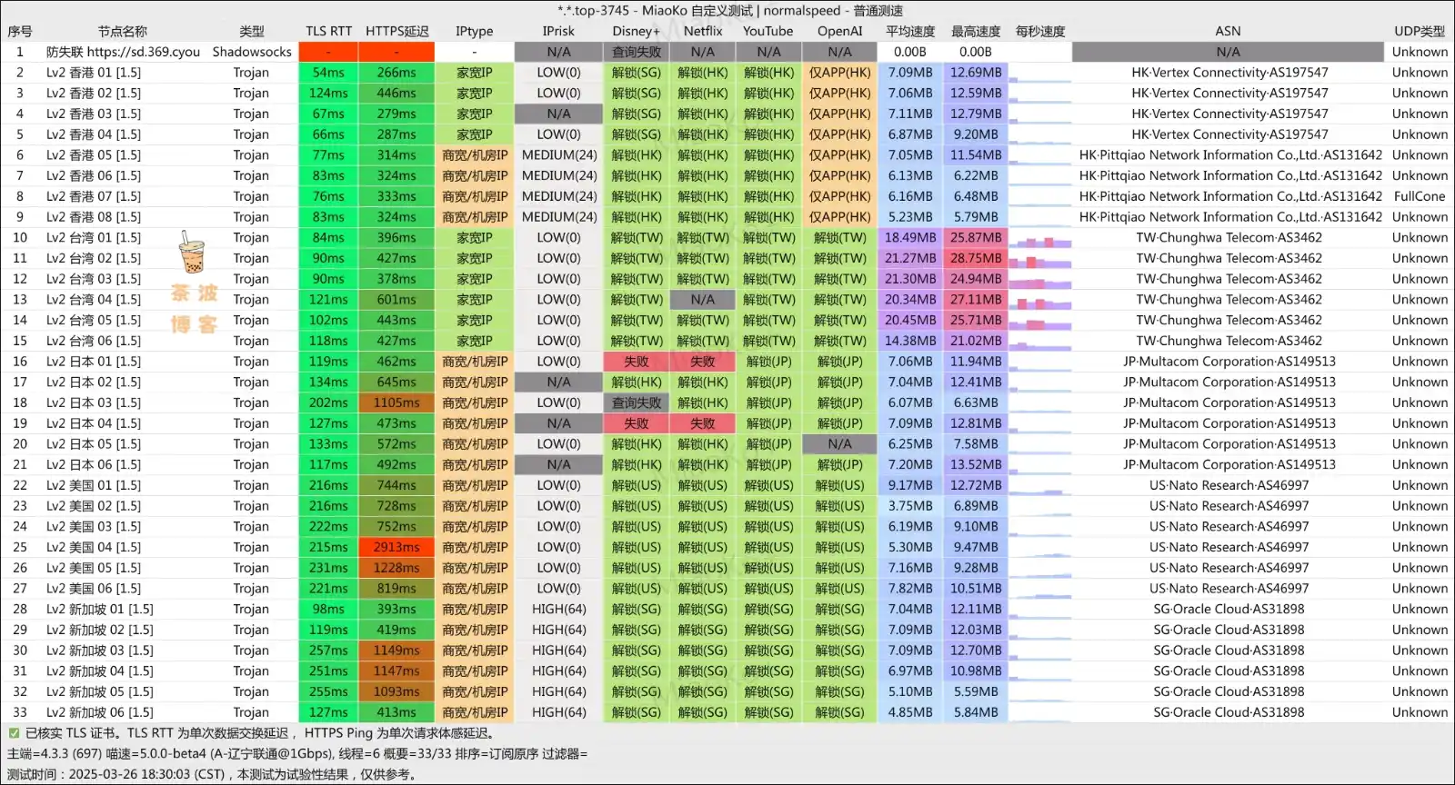This screenshot has height=785, width=1455.
Task: Click the red 2913ms HTTPS delay cell
Action: click(396, 548)
